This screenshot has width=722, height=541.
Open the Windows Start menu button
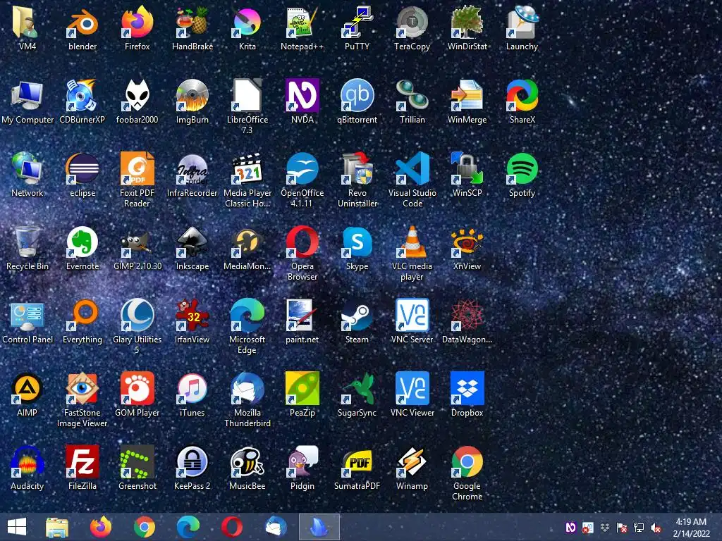pos(17,527)
